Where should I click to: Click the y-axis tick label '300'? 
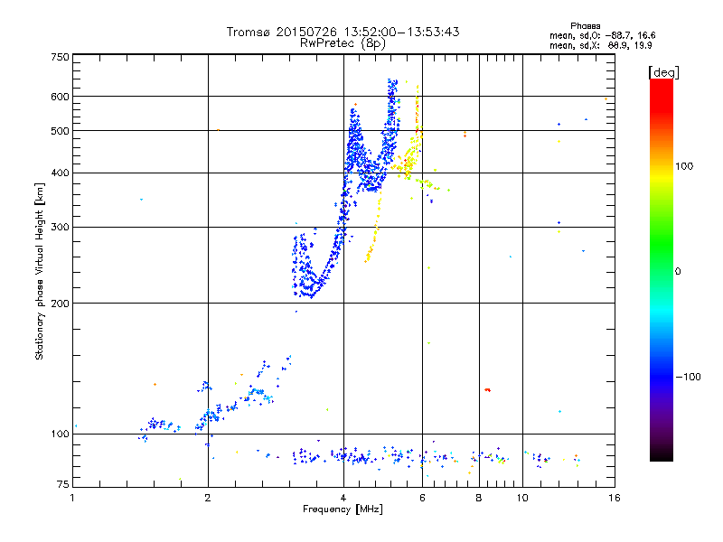click(60, 227)
